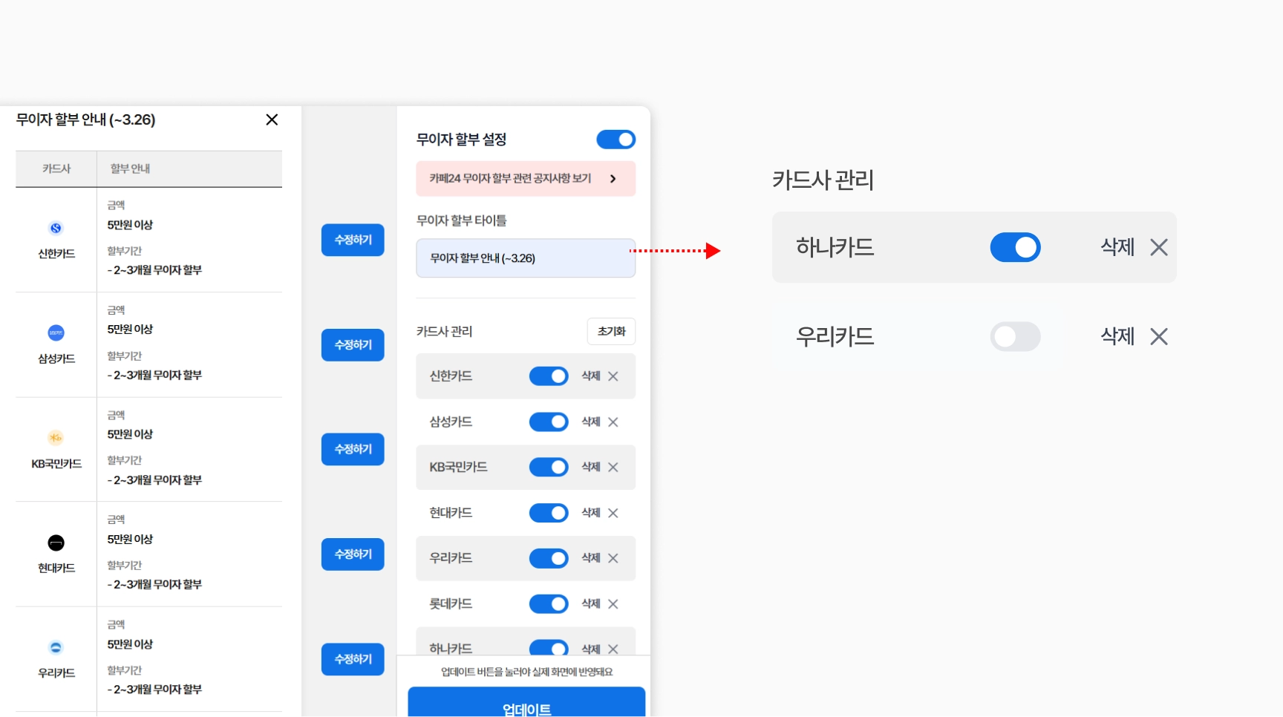Click X icon for KB국민카드 in settings list

(613, 468)
